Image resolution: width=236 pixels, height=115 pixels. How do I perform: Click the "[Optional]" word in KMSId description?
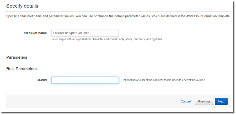(x=127, y=80)
